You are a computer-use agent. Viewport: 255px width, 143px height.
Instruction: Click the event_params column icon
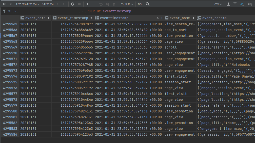[x=199, y=18]
